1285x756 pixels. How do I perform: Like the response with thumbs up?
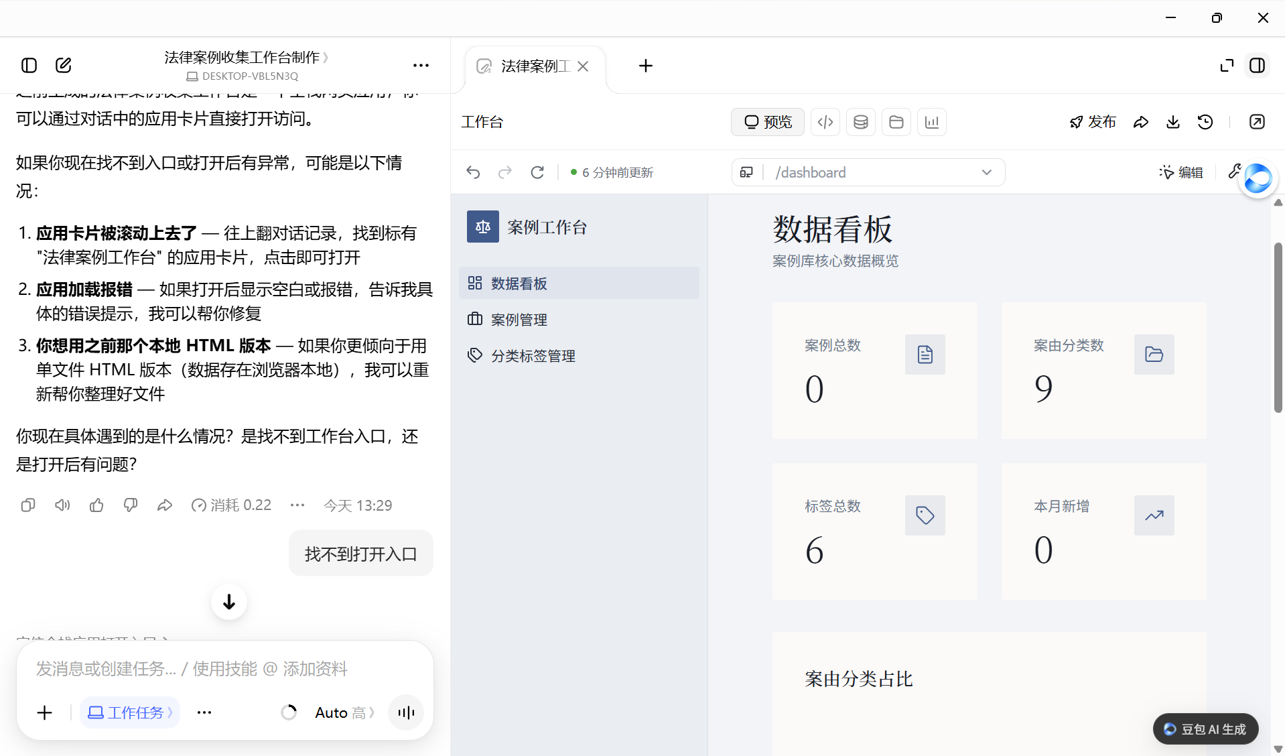96,505
